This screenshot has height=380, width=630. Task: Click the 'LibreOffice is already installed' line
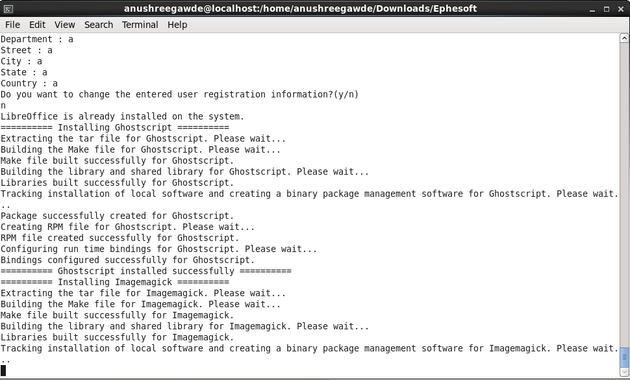pyautogui.click(x=123, y=116)
